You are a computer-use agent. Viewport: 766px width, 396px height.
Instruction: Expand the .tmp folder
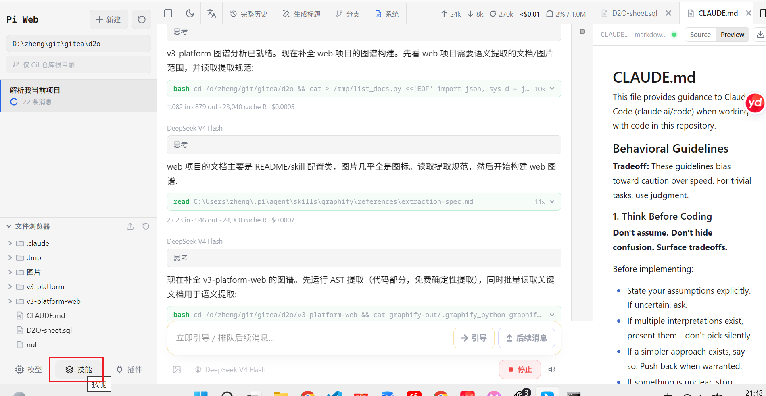pyautogui.click(x=10, y=258)
